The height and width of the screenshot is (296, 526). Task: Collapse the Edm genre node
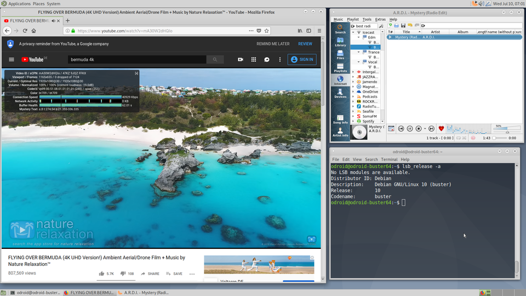[358, 37]
